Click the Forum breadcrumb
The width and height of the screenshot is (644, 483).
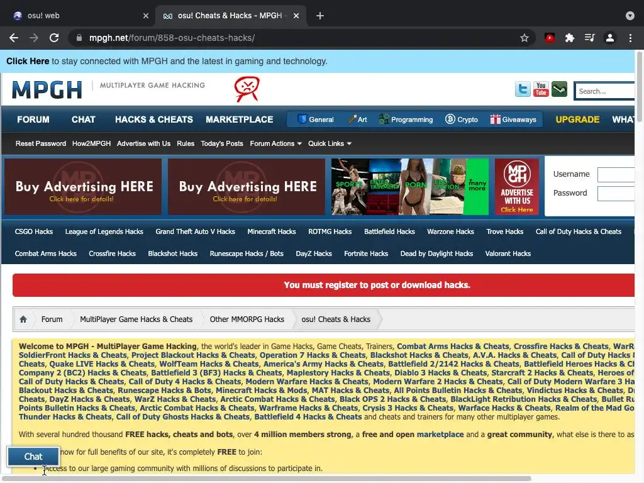[52, 319]
